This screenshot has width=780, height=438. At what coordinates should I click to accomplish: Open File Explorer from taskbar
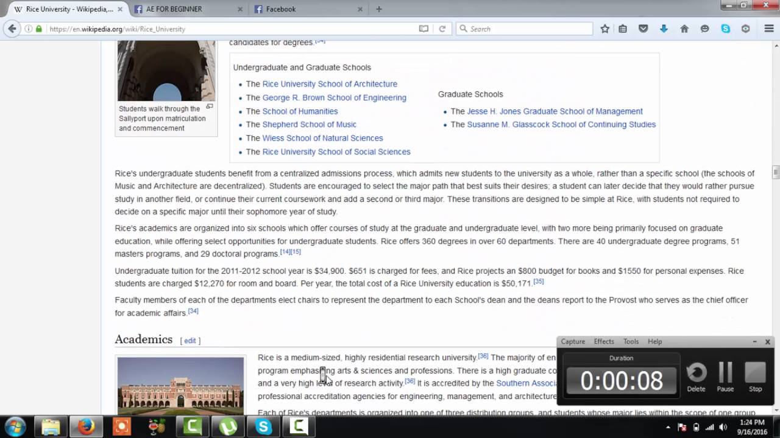(51, 426)
